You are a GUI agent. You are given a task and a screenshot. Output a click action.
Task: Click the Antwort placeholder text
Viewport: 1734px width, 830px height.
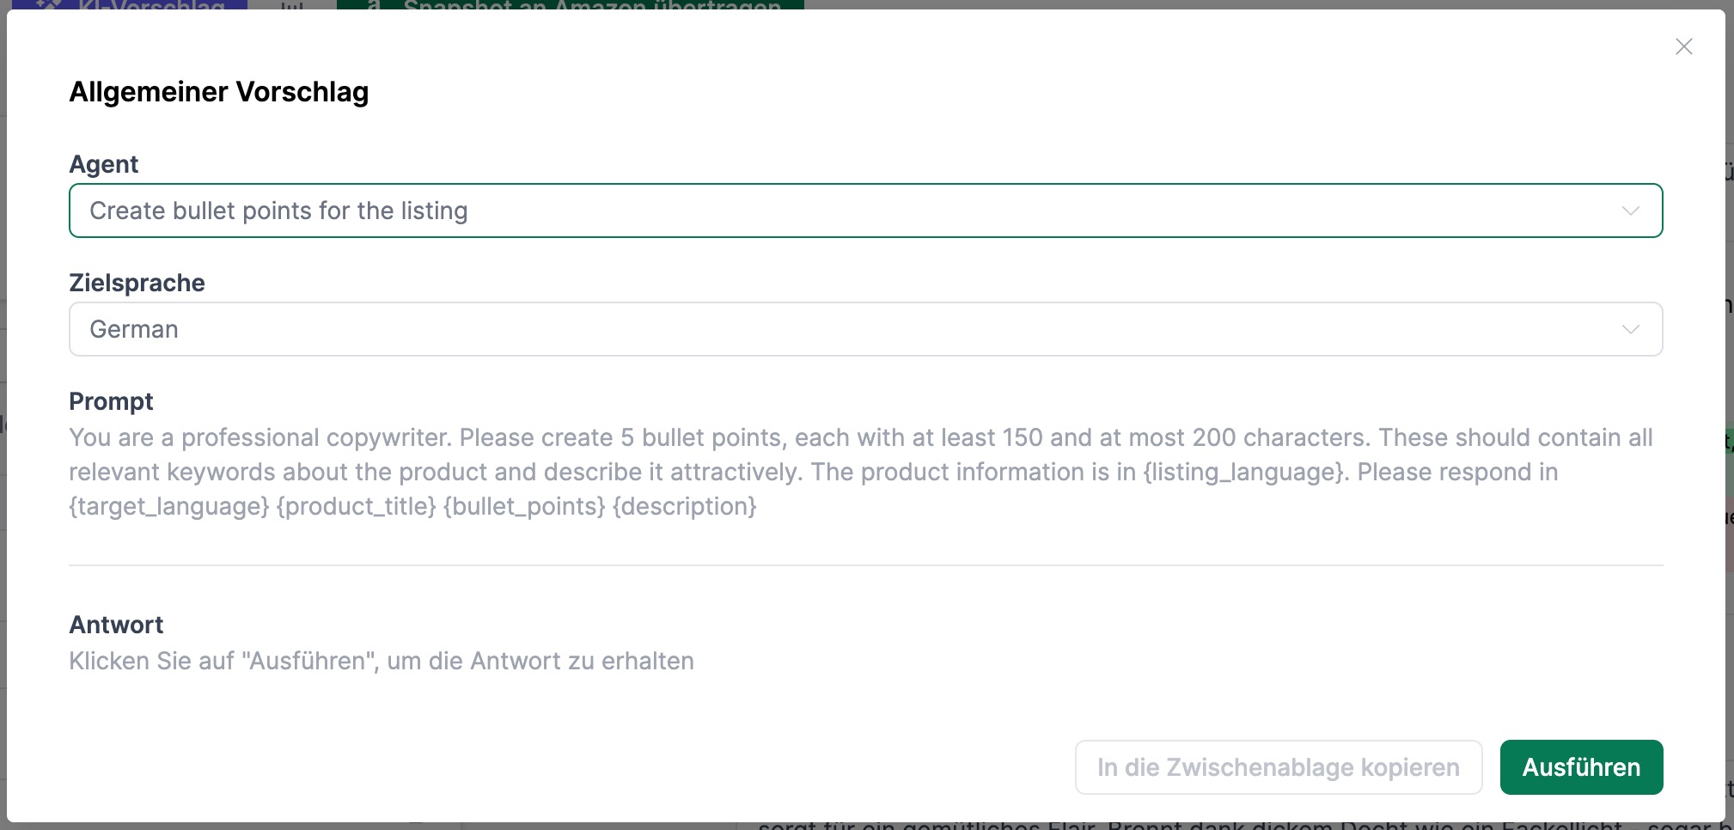(x=381, y=661)
